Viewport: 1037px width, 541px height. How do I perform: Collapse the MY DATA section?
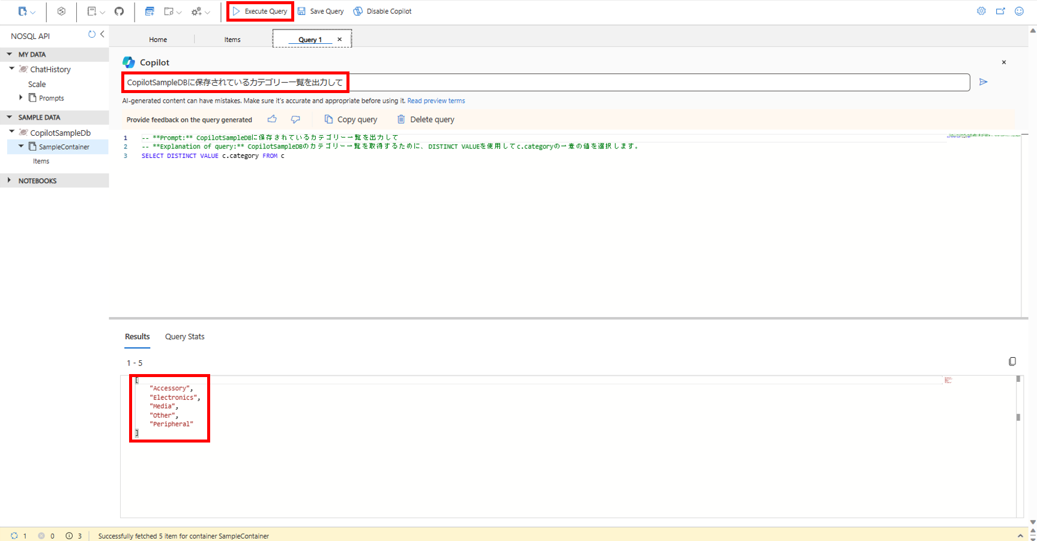10,54
